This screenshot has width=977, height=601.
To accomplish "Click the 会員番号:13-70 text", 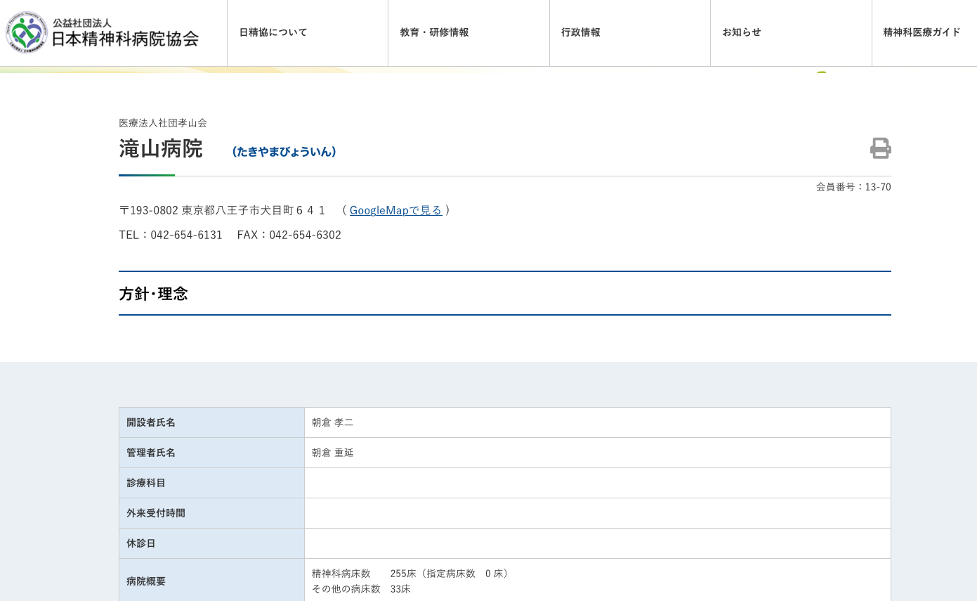I will [x=853, y=187].
